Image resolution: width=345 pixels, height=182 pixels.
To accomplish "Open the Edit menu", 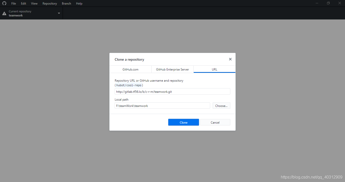I will click(x=23, y=4).
